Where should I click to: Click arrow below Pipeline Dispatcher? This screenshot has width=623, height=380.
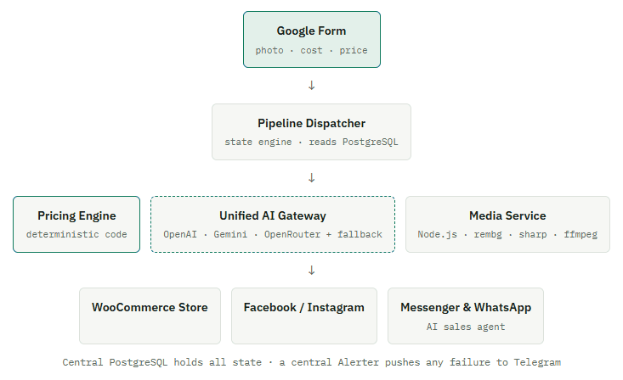[312, 178]
